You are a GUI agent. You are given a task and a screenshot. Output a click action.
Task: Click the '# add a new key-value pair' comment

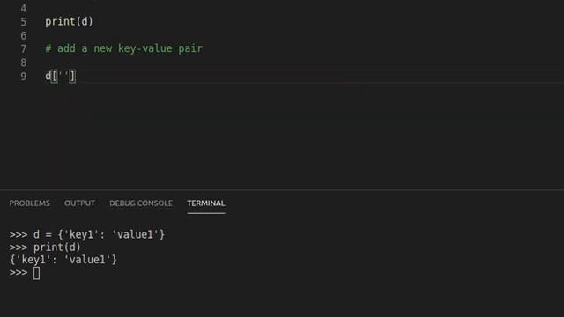(123, 48)
